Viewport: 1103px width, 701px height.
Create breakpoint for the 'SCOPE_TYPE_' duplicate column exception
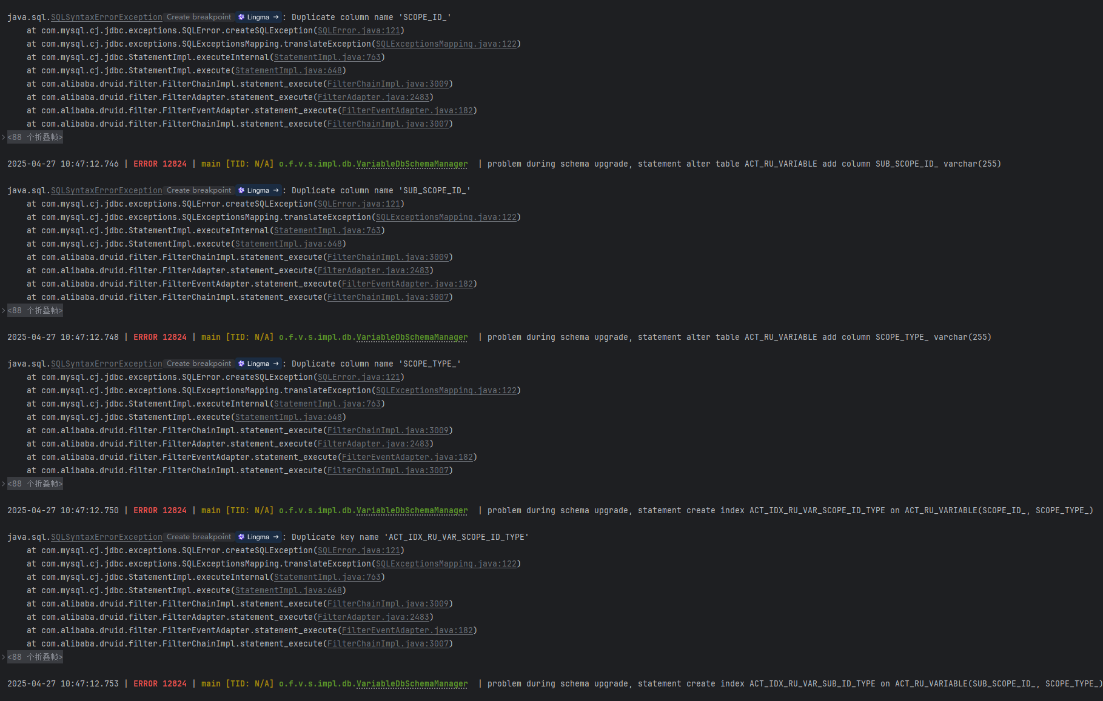tap(199, 364)
